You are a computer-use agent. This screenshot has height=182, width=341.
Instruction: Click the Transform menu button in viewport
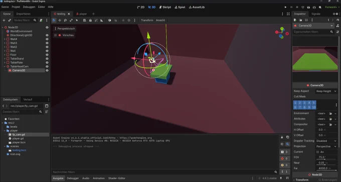[147, 20]
